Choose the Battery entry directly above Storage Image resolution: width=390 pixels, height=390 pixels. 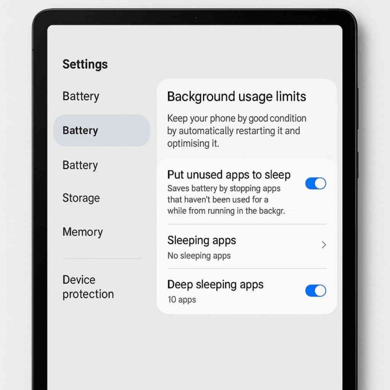80,165
